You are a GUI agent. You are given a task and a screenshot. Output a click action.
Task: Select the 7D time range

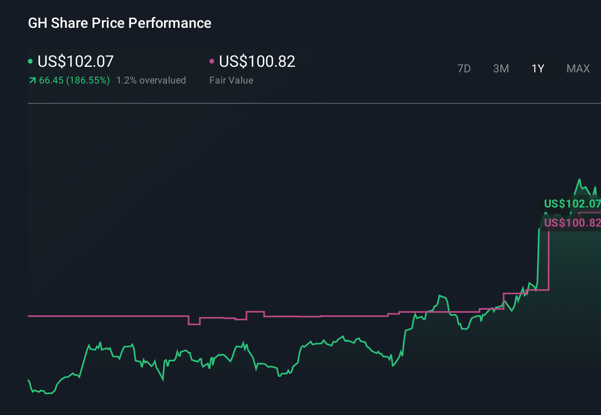point(464,68)
